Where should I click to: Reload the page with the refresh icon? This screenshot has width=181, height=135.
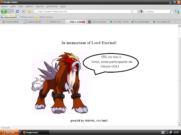coord(17,11)
